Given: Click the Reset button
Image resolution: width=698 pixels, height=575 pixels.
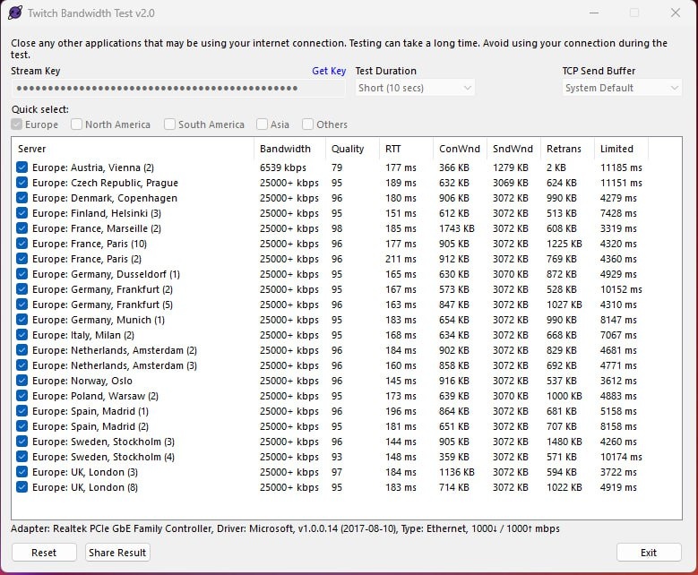Looking at the screenshot, I should pos(44,553).
